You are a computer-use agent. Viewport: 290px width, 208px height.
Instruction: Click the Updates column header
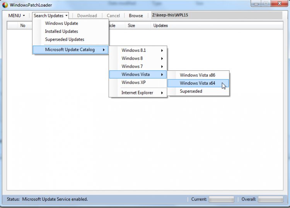[x=217, y=26]
